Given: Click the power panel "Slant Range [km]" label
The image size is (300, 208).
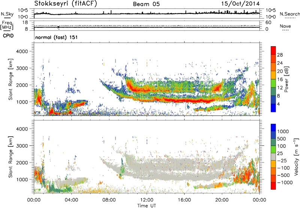Looking at the screenshot, I should tap(10, 79).
